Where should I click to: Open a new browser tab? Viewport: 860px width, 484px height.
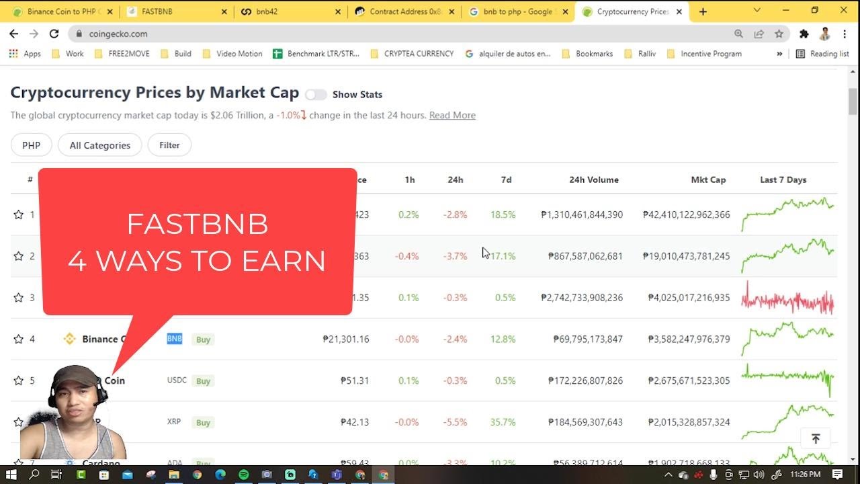point(703,11)
